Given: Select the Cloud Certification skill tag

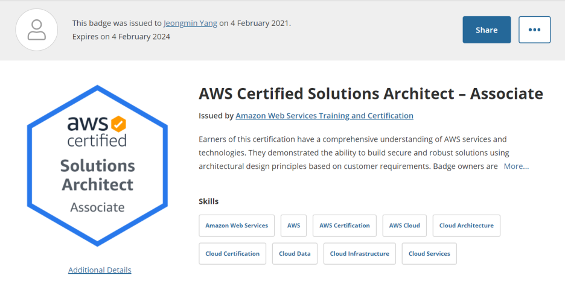Looking at the screenshot, I should coord(232,254).
